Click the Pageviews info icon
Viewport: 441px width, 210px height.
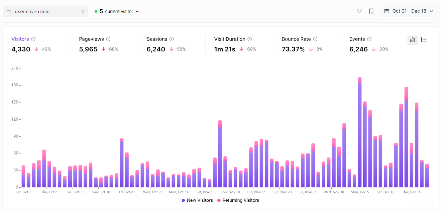108,39
